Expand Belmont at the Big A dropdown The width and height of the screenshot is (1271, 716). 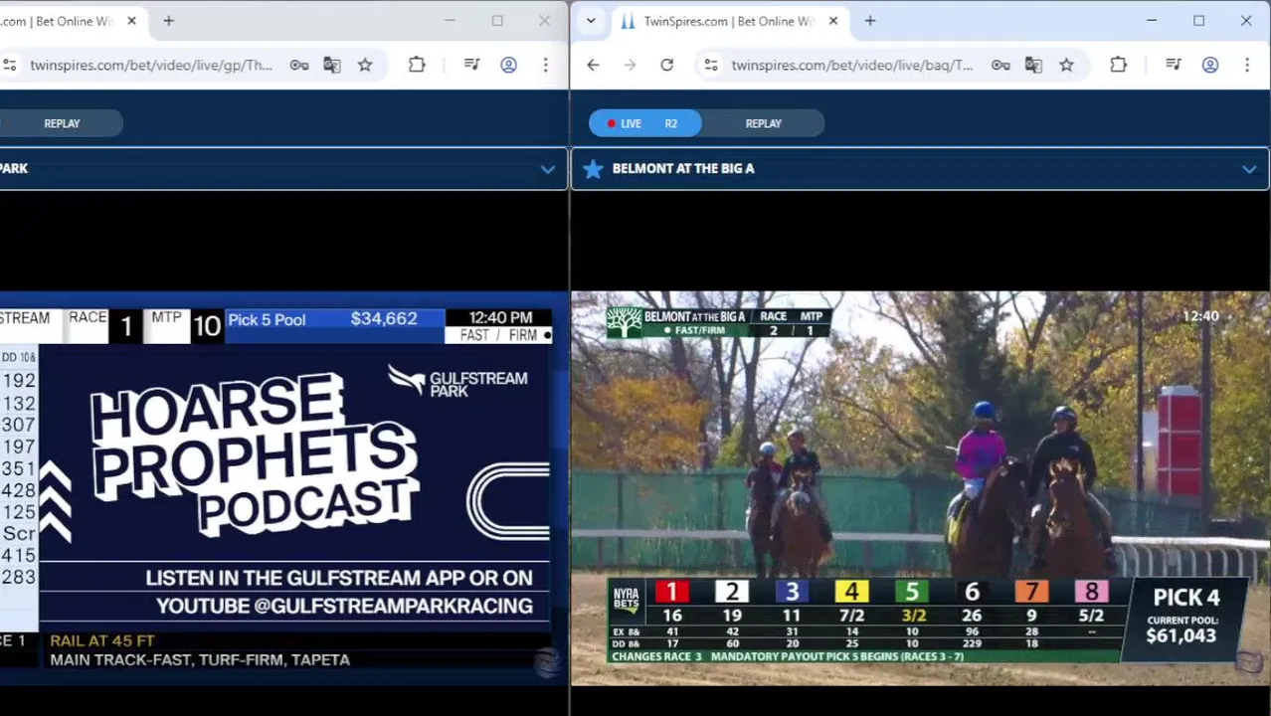coord(1249,169)
